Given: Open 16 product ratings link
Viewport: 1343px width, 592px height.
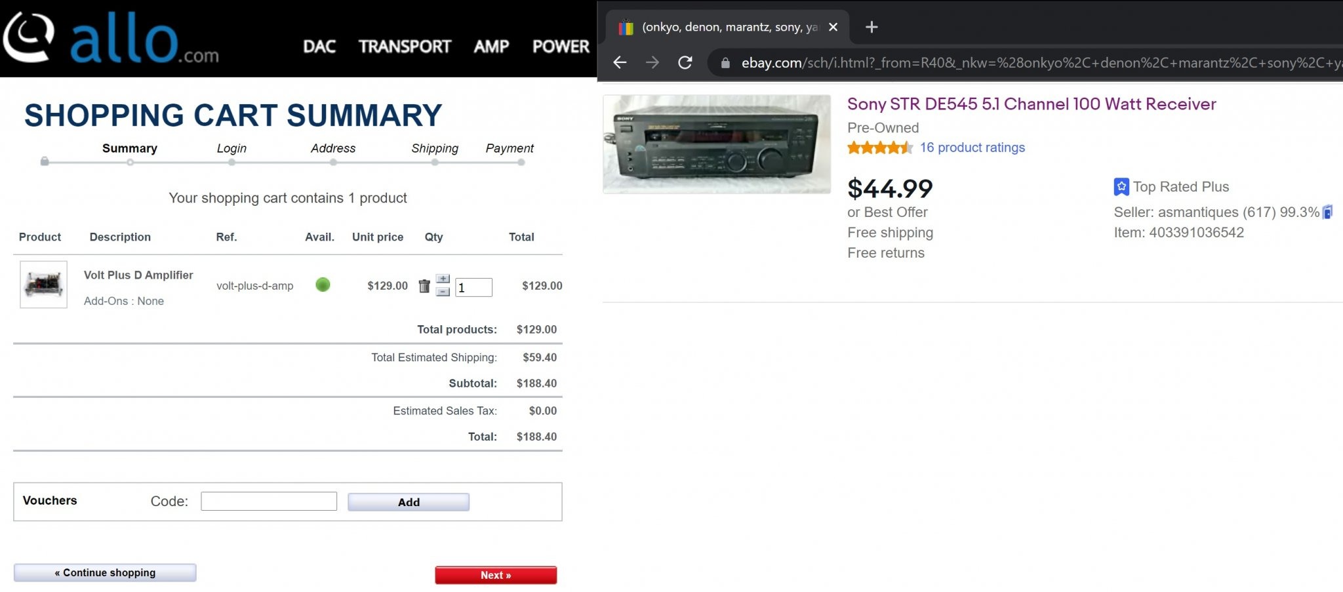Looking at the screenshot, I should tap(972, 148).
